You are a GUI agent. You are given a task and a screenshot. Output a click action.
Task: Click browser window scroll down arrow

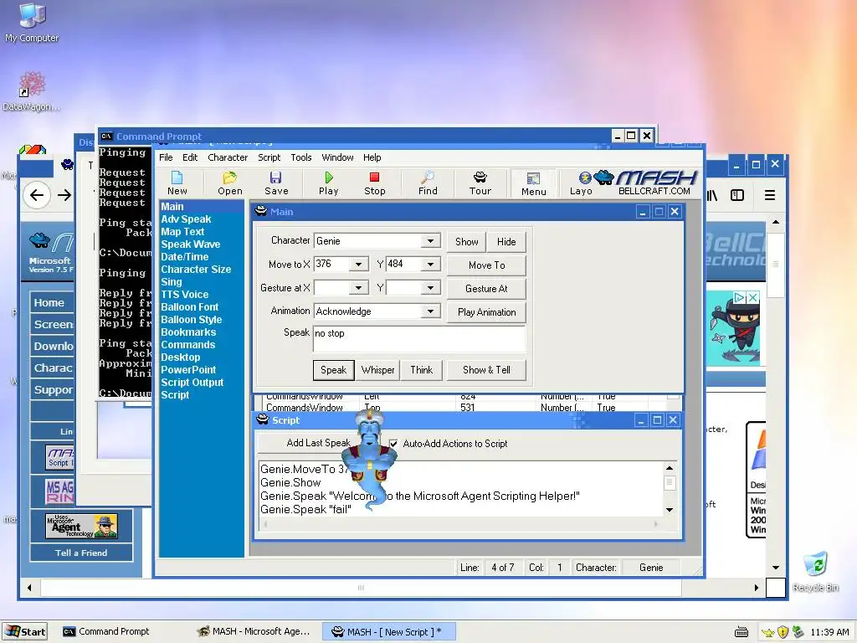pos(776,568)
